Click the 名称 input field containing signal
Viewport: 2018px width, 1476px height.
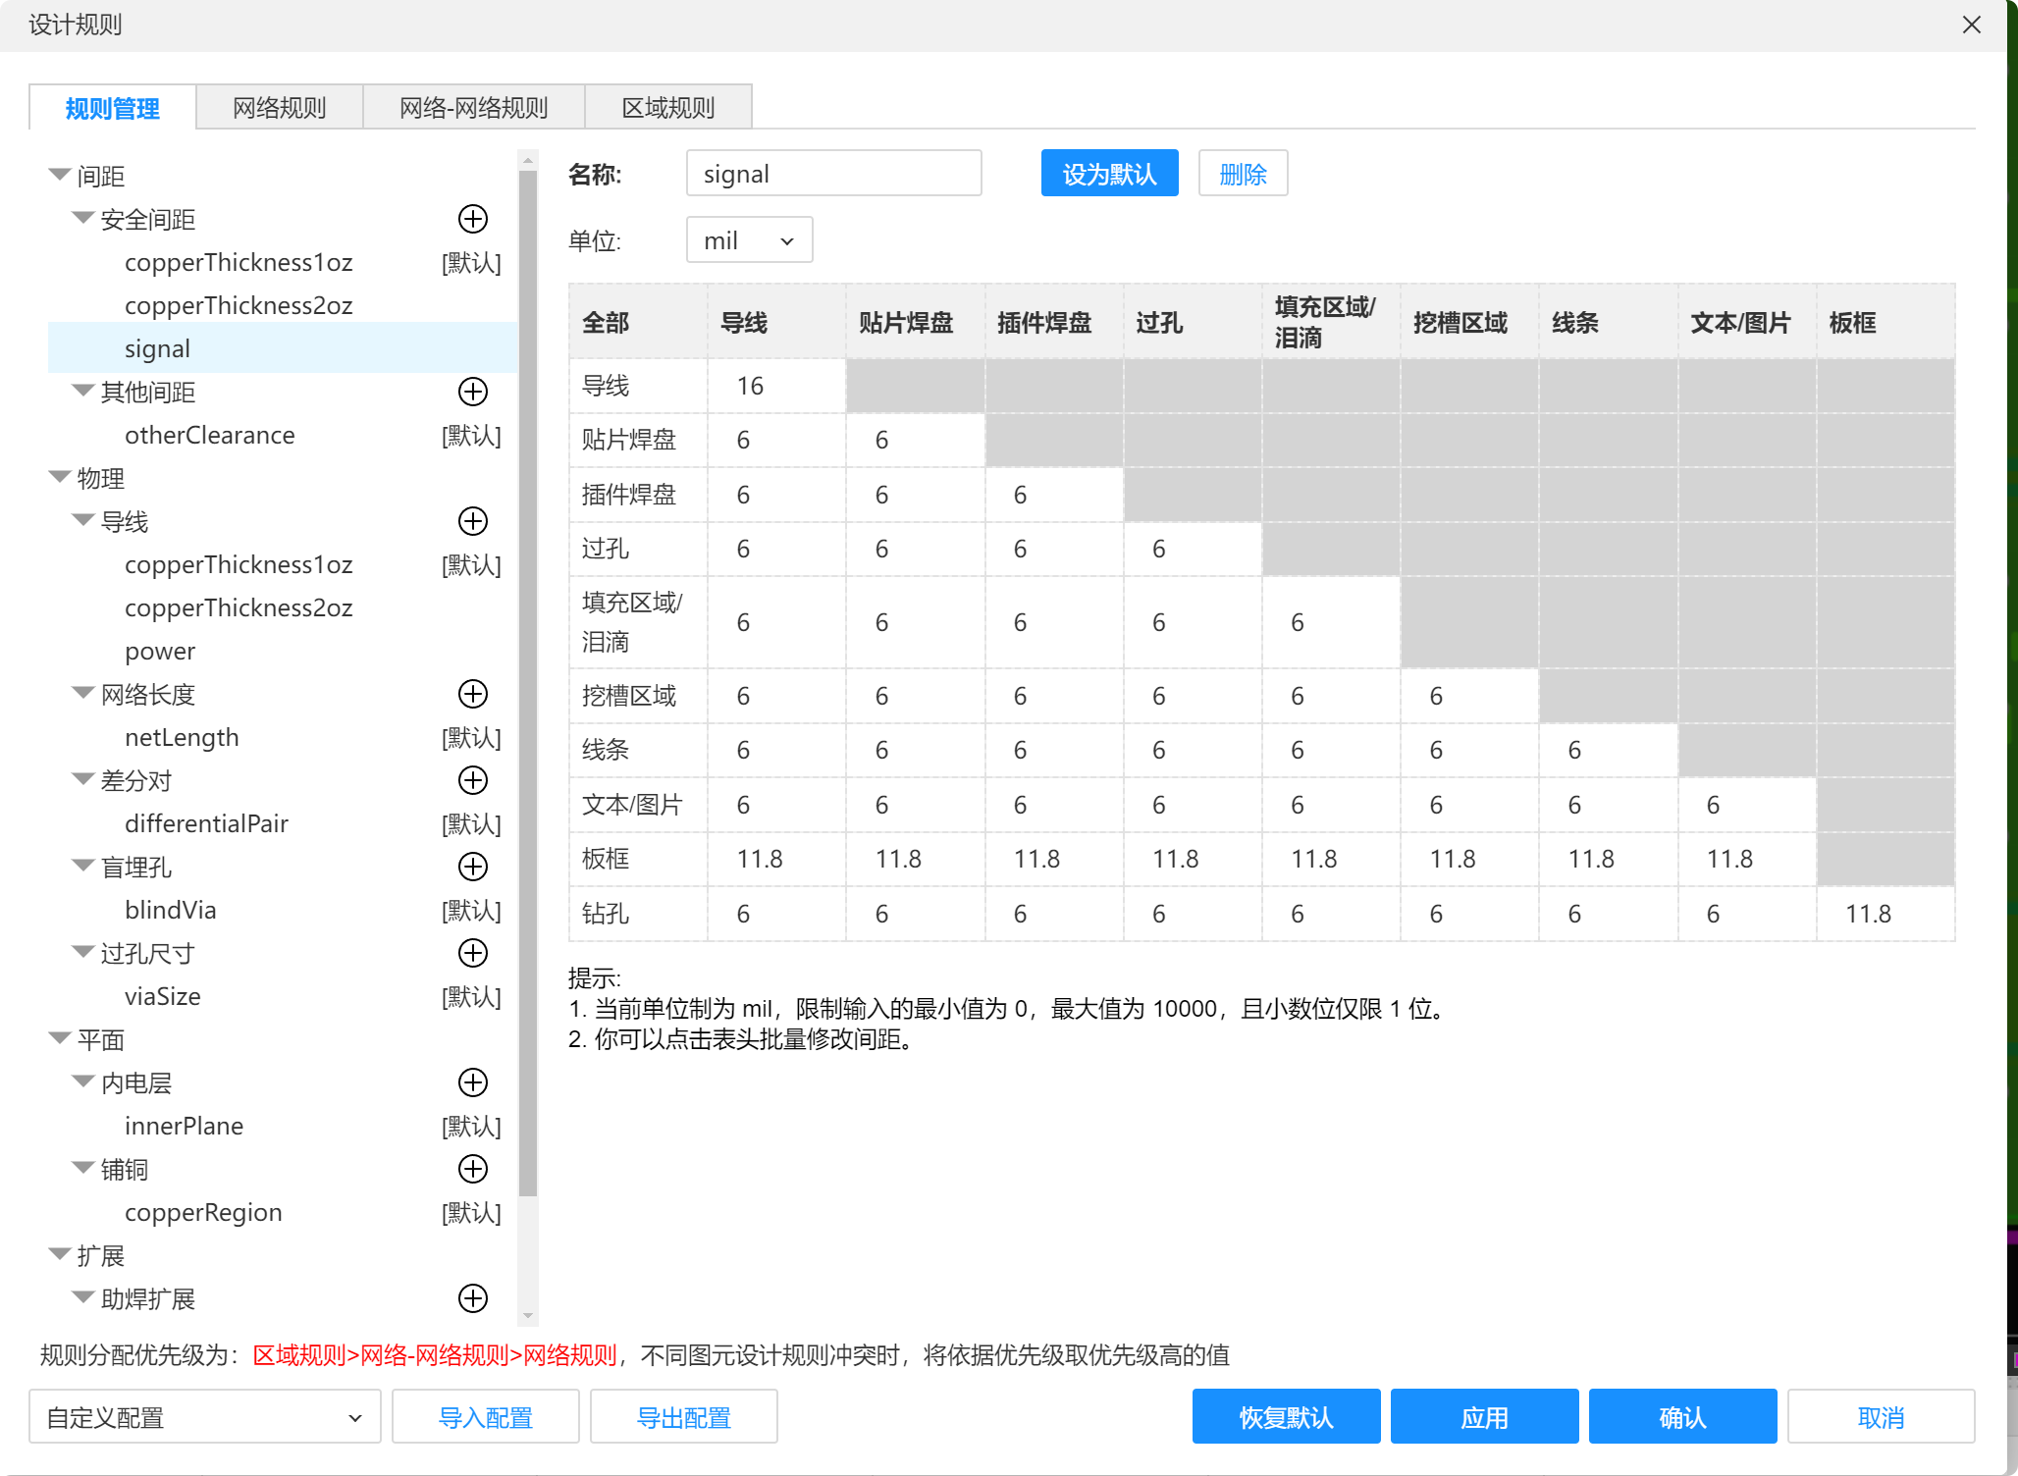tap(833, 174)
